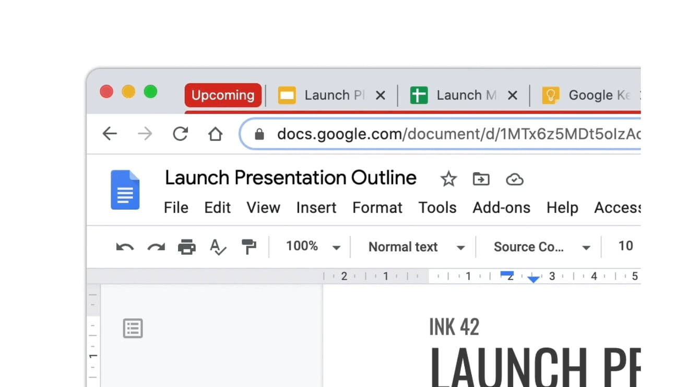Viewport: 675px width, 387px height.
Task: Open the Format menu
Action: click(377, 208)
